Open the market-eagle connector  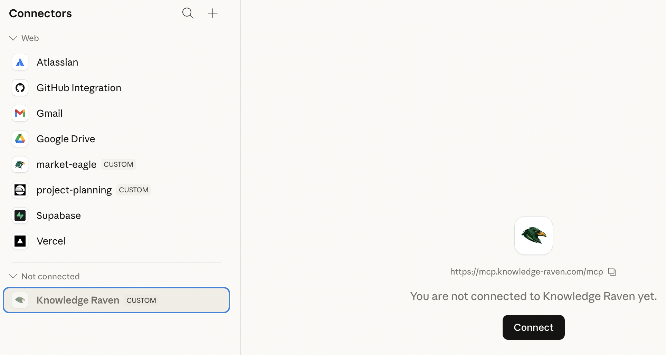[x=66, y=164]
